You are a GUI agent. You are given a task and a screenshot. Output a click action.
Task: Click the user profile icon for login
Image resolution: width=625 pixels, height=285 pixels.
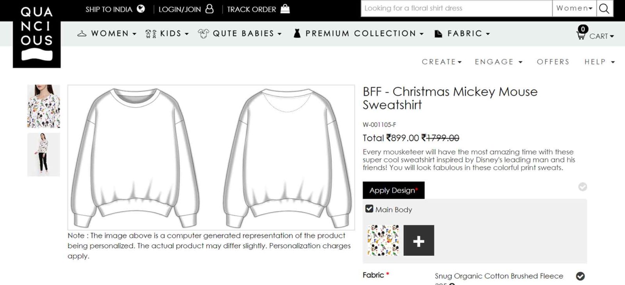coord(209,9)
